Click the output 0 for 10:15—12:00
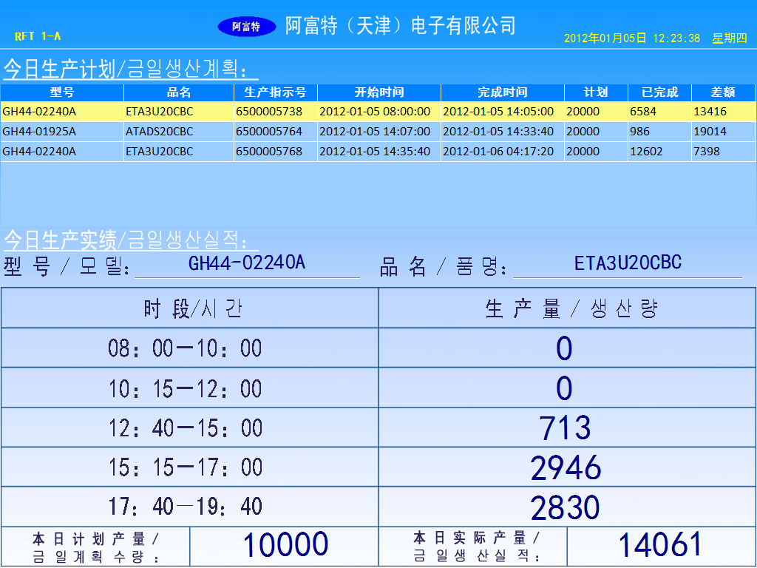This screenshot has height=568, width=757. pos(567,388)
